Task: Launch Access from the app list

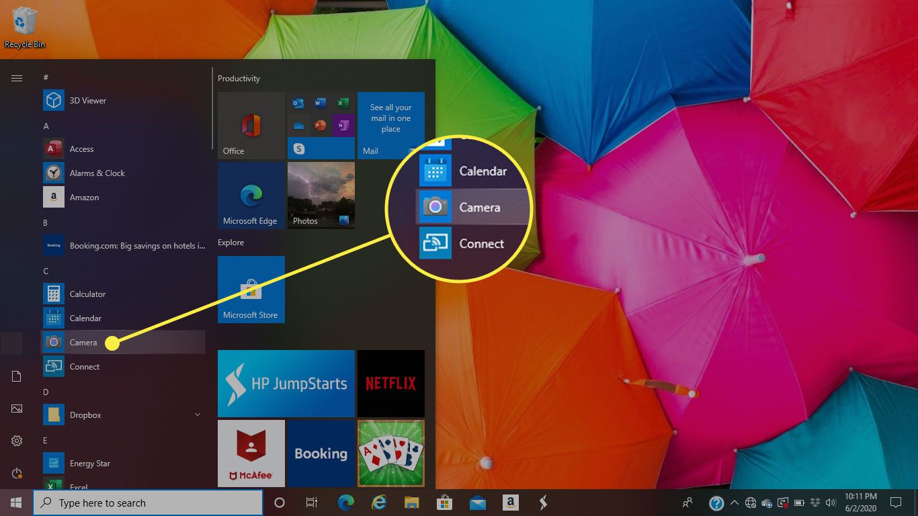Action: point(124,149)
